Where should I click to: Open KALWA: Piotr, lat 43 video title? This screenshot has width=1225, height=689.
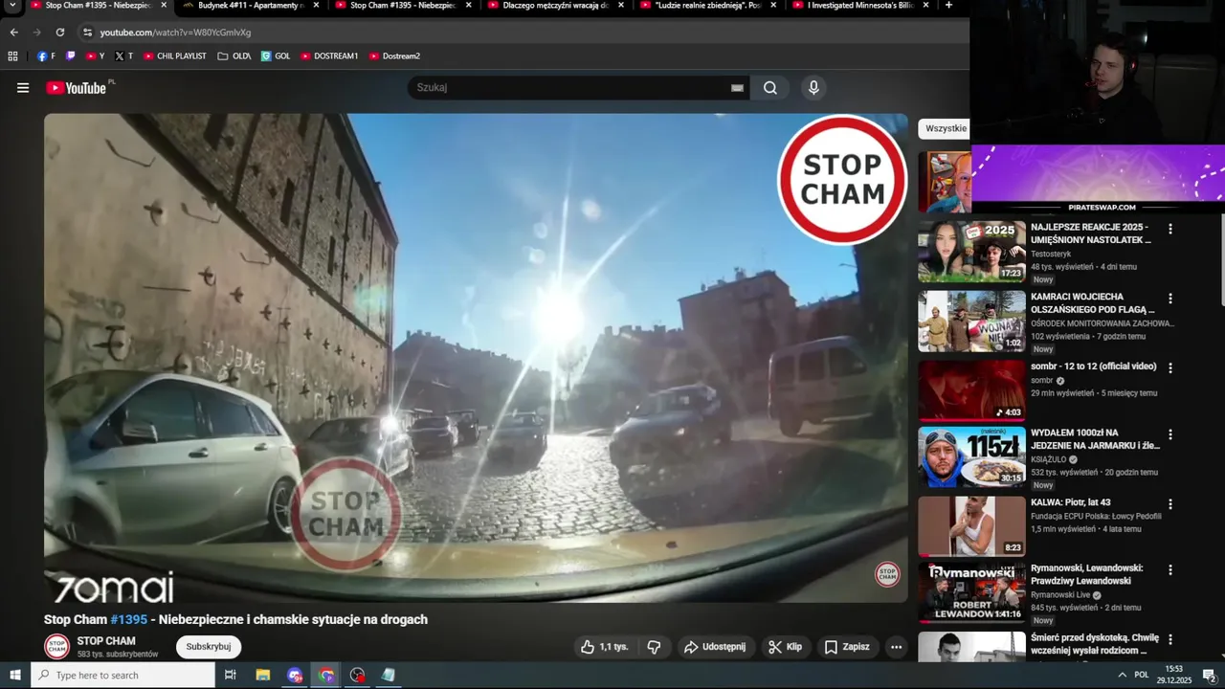pyautogui.click(x=1070, y=502)
